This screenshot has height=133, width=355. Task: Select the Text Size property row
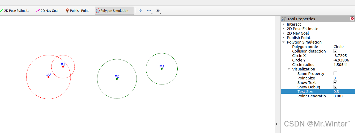318,92
